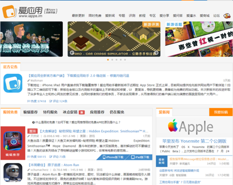
Task: Select the 爱新闻 panel tab
Action: (x=164, y=112)
